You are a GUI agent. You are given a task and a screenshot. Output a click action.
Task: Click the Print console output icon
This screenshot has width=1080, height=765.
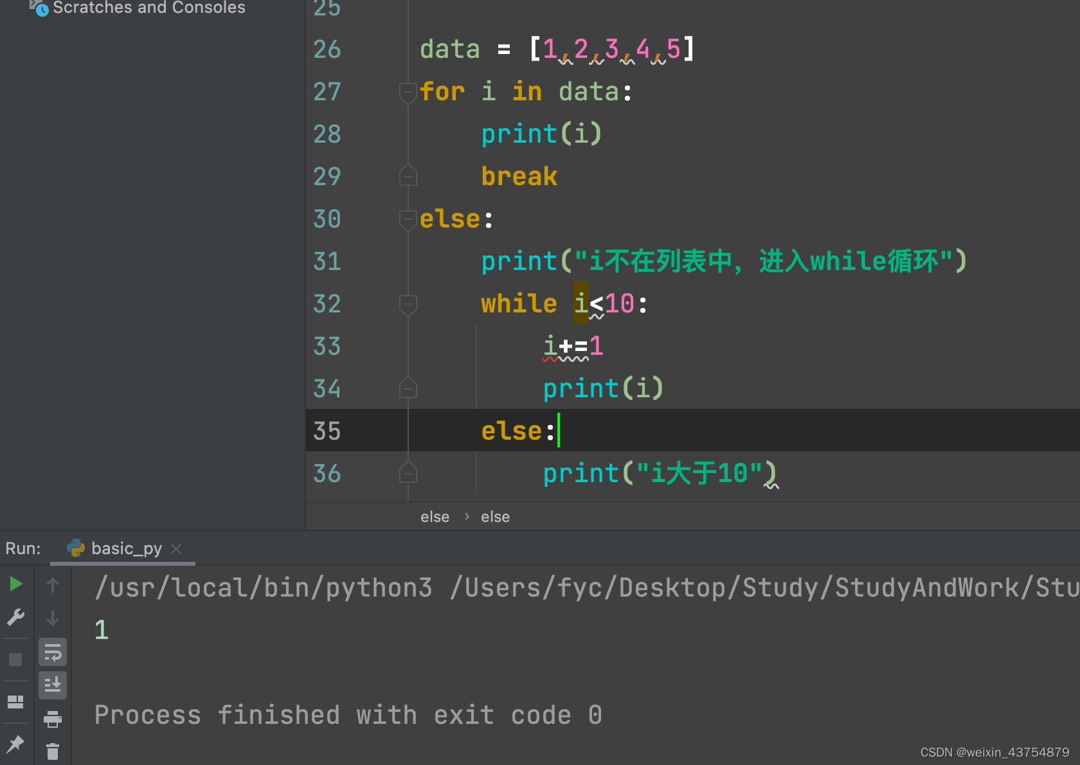[x=53, y=719]
